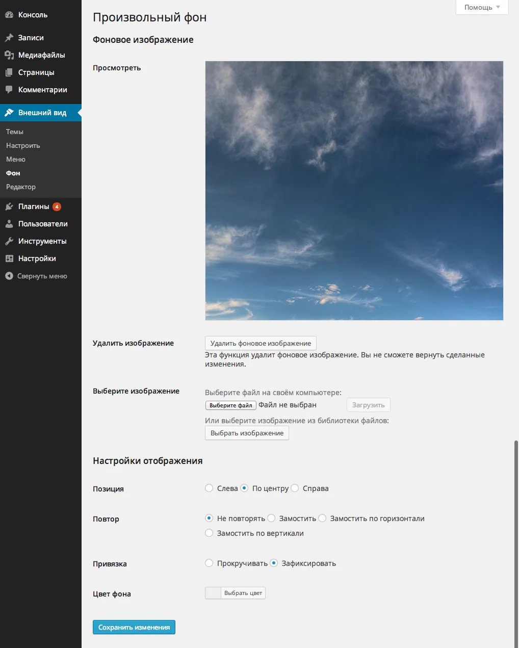519x648 pixels.
Task: Click 'Файл не выбран' file status text
Action: pyautogui.click(x=288, y=405)
